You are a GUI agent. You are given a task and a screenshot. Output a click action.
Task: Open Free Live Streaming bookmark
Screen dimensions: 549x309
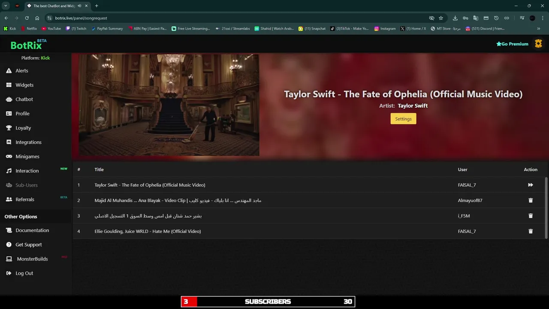pos(191,29)
